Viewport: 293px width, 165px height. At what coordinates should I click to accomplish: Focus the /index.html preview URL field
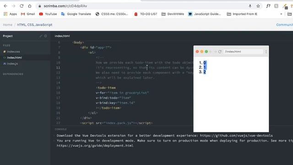point(243,51)
